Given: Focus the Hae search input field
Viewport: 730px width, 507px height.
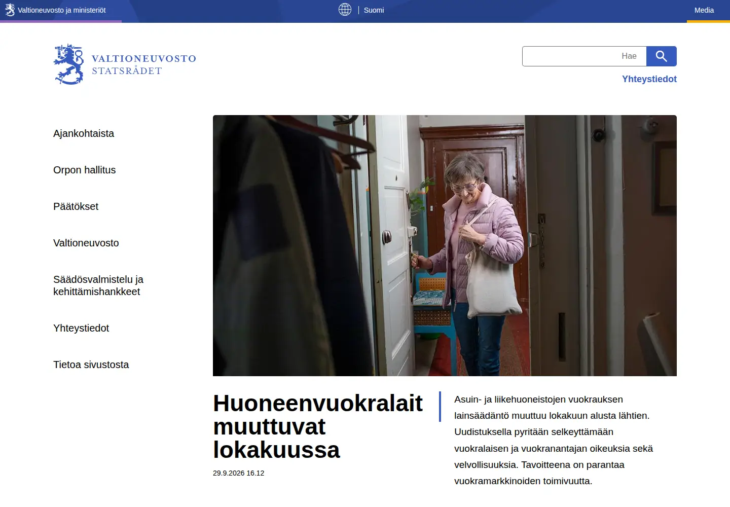Looking at the screenshot, I should click(x=584, y=56).
